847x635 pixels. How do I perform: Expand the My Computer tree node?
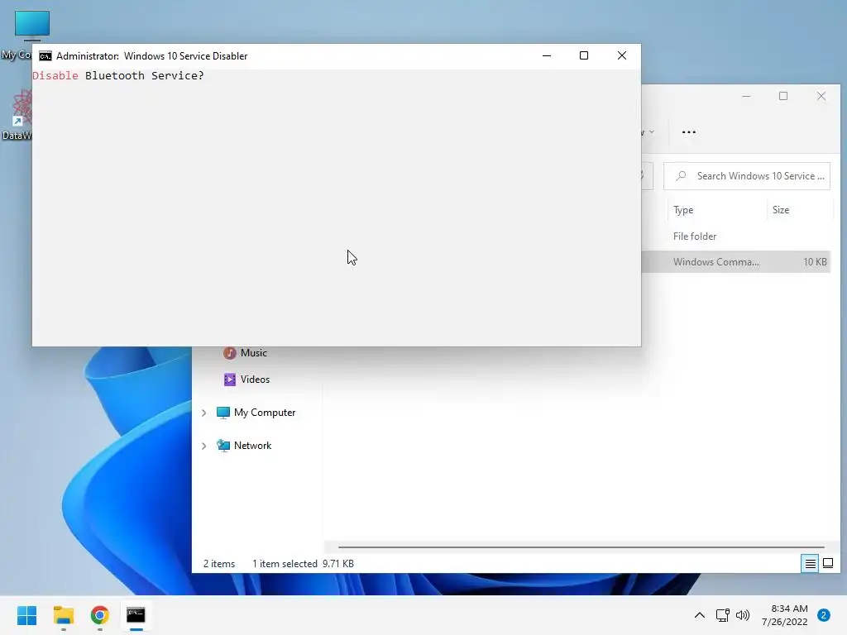203,413
